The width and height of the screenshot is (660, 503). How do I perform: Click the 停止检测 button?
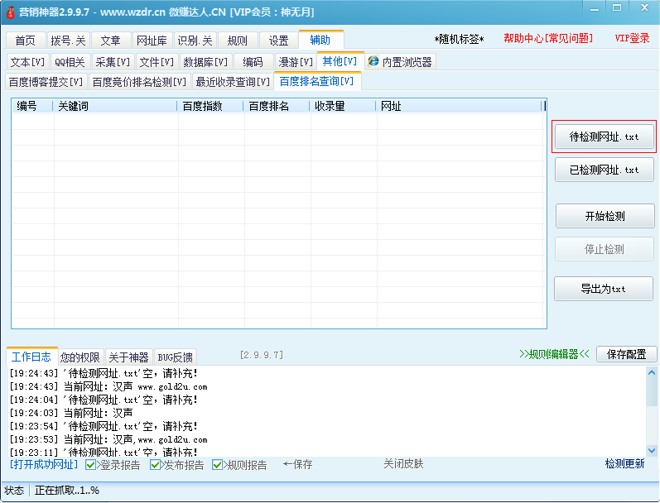coord(604,249)
